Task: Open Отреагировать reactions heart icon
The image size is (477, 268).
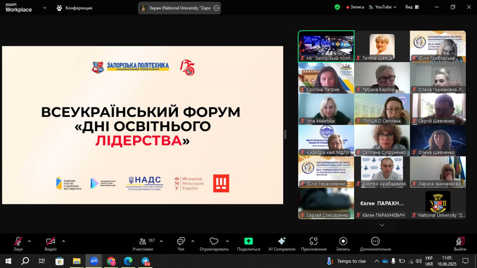Action: click(x=214, y=244)
